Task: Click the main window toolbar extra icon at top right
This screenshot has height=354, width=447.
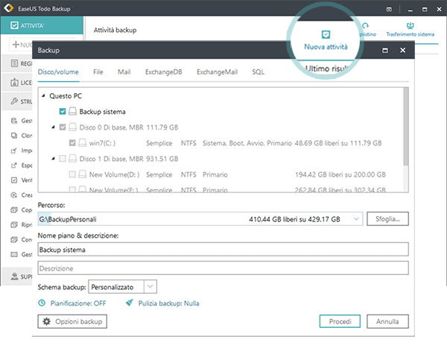Action: (389, 10)
